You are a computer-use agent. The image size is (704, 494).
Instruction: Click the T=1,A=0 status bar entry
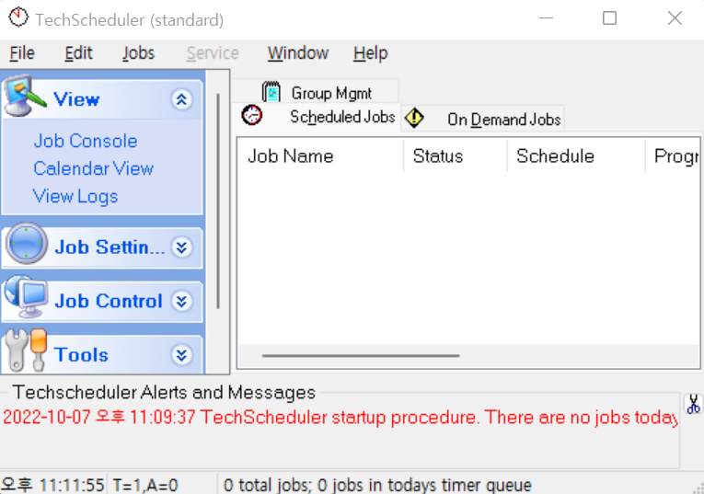click(145, 485)
